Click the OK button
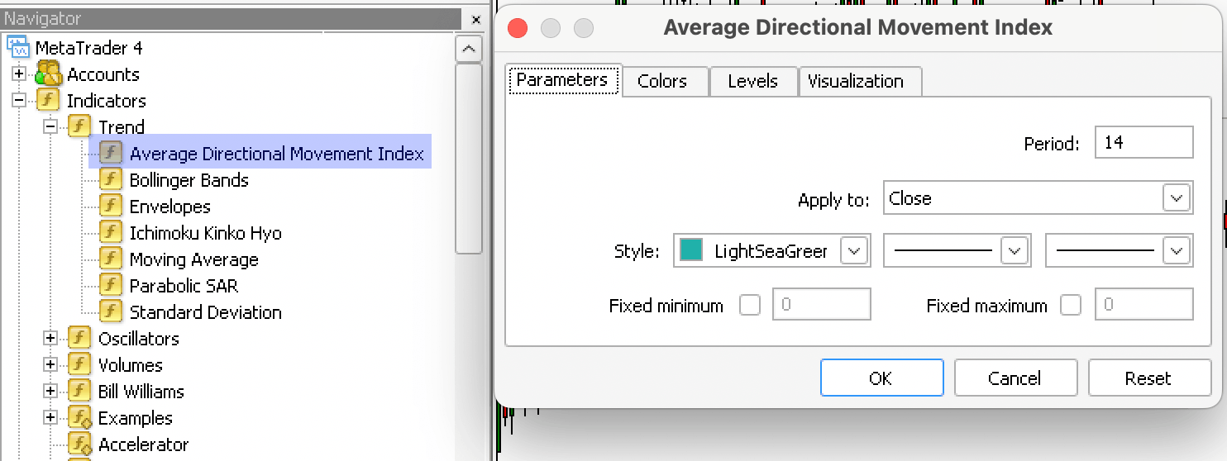The height and width of the screenshot is (461, 1227). [881, 378]
